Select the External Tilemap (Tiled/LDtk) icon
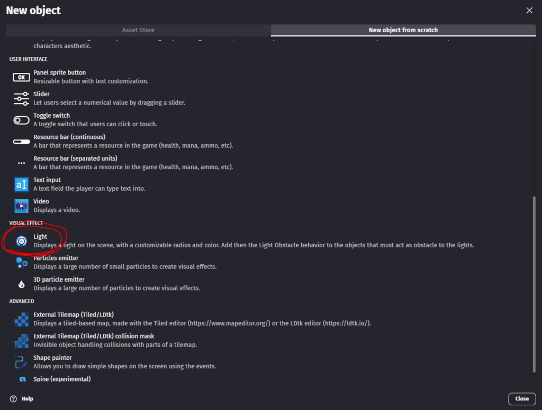This screenshot has width=542, height=410. pos(21,319)
